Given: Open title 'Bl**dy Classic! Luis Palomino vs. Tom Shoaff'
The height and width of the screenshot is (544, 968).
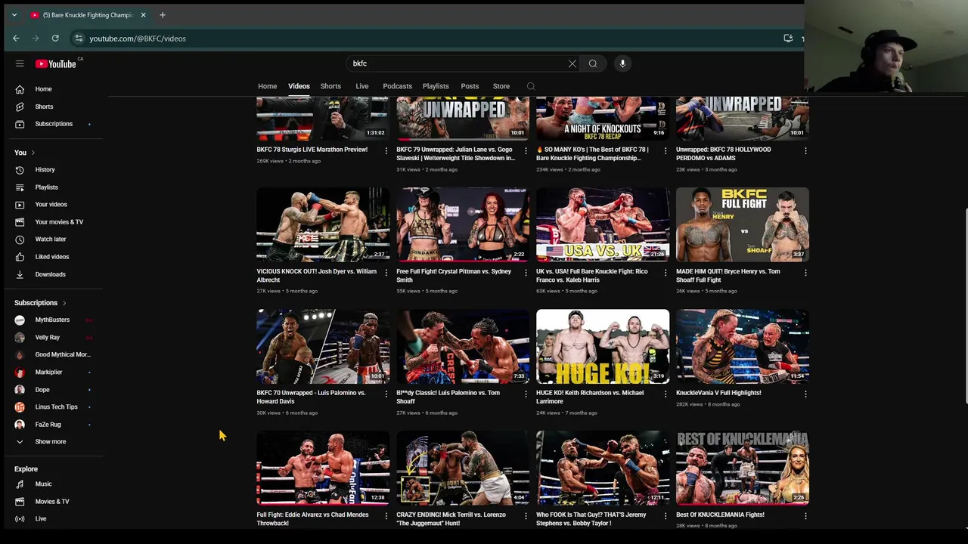Looking at the screenshot, I should (448, 397).
